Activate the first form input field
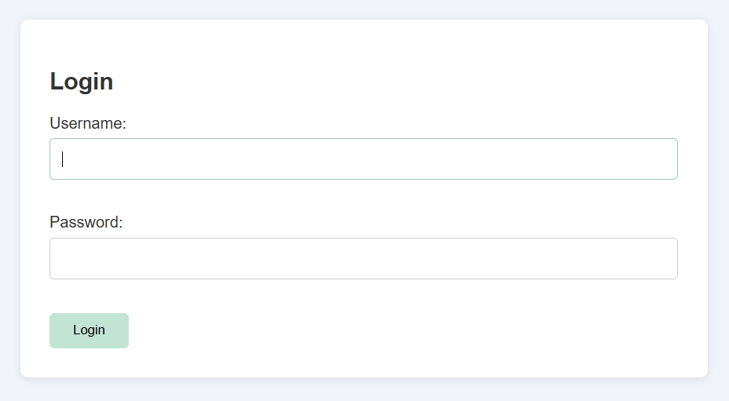The image size is (729, 401). pos(363,159)
